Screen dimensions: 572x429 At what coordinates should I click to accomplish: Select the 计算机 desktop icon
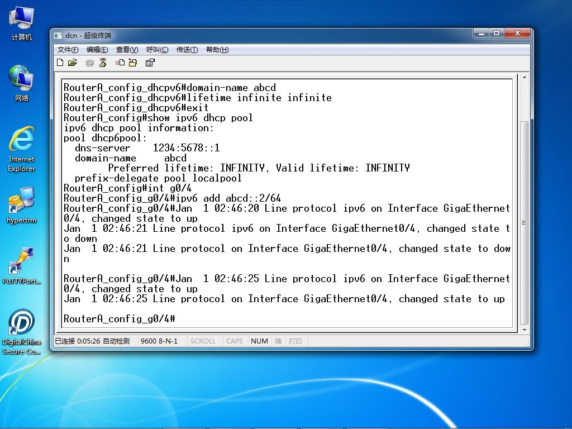click(x=22, y=23)
